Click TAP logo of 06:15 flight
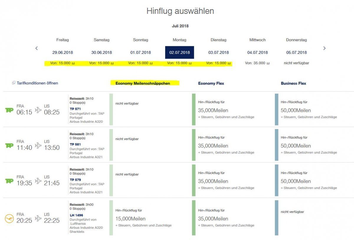The height and width of the screenshot is (240, 354). [9, 110]
